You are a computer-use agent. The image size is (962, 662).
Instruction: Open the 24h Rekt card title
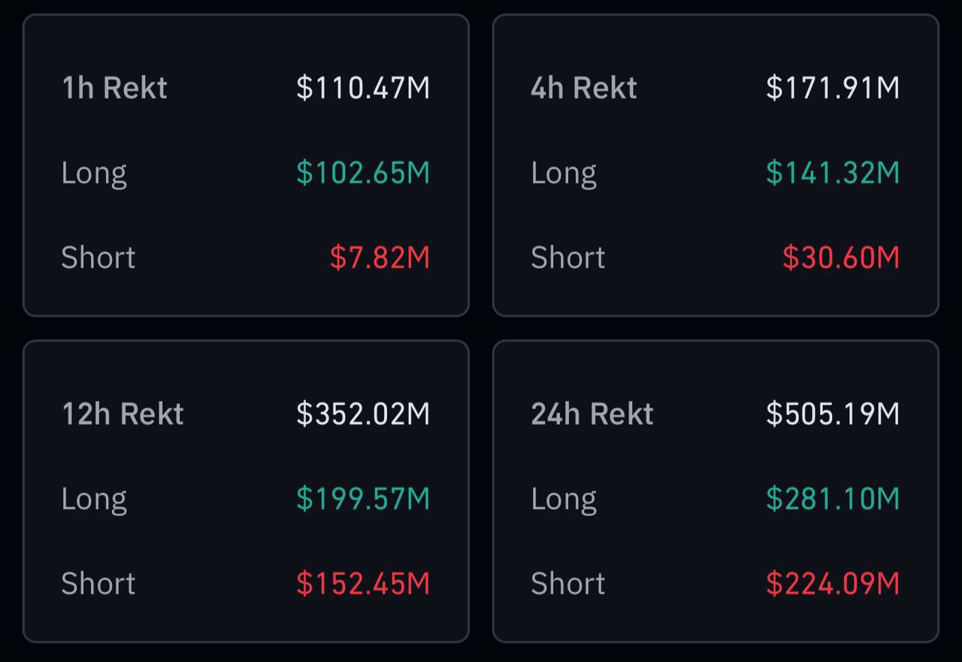[x=592, y=414]
